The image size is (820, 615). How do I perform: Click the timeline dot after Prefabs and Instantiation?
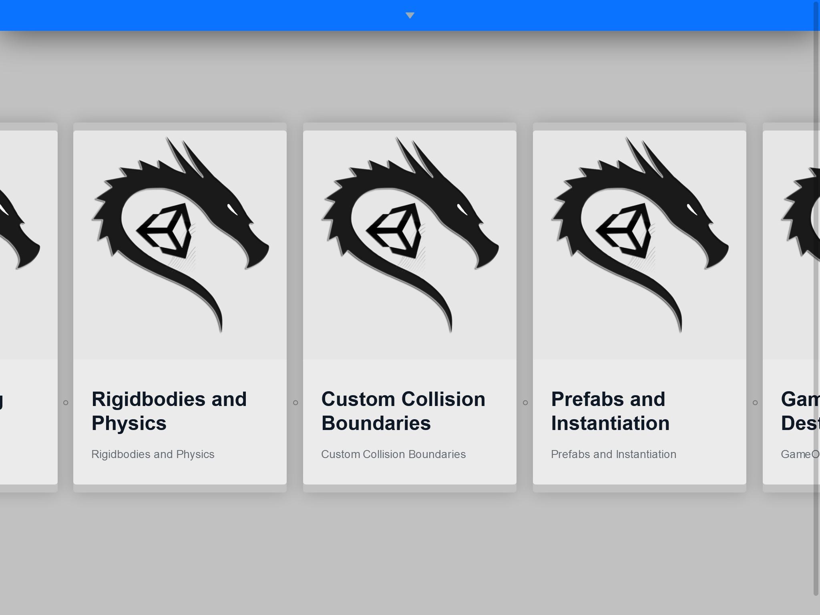(x=755, y=403)
